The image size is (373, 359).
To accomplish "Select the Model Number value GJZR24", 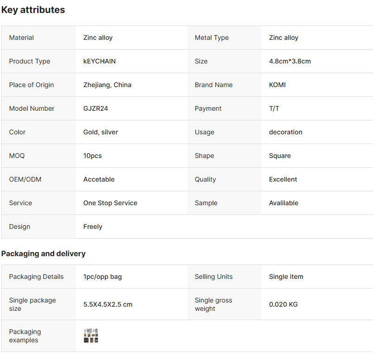I will tap(96, 108).
